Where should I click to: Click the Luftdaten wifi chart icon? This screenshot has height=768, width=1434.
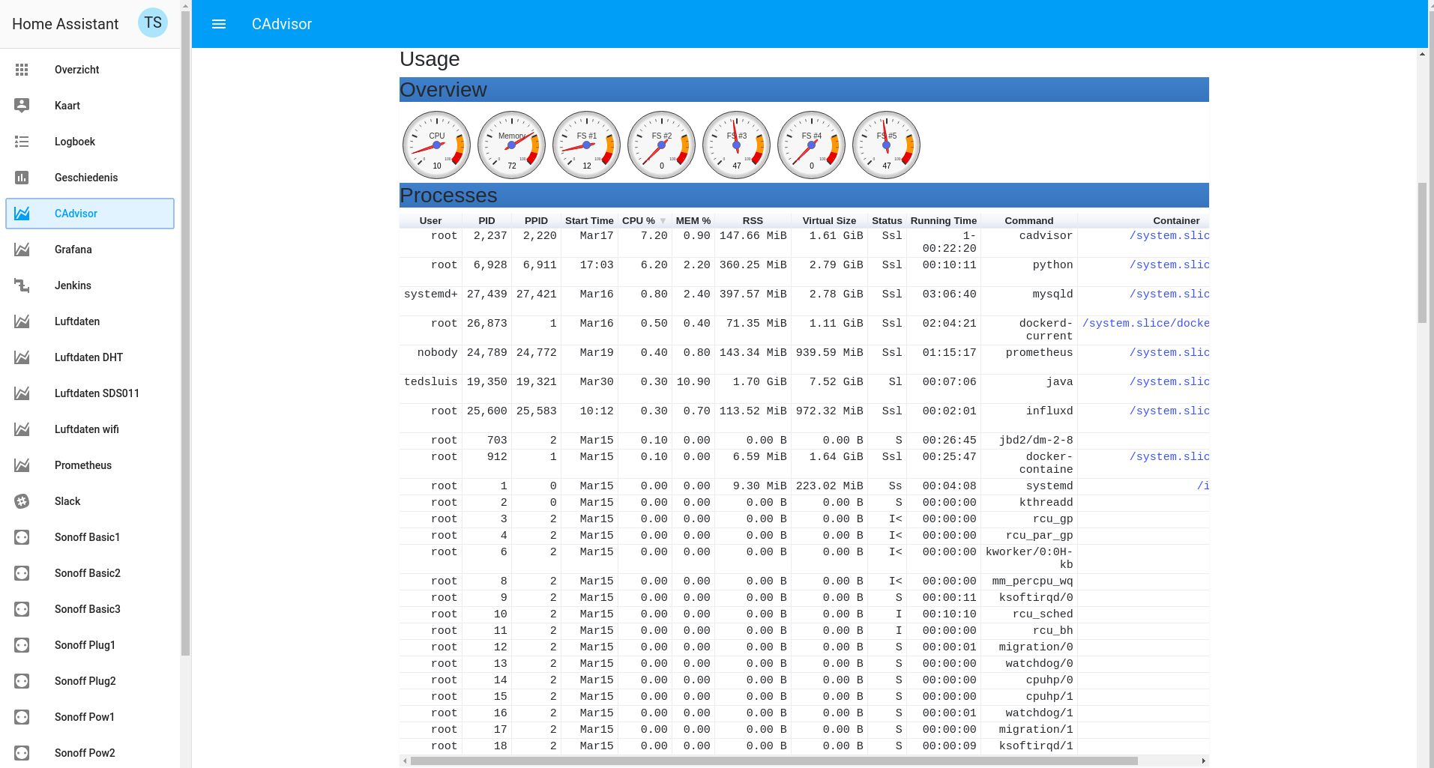[x=22, y=429]
